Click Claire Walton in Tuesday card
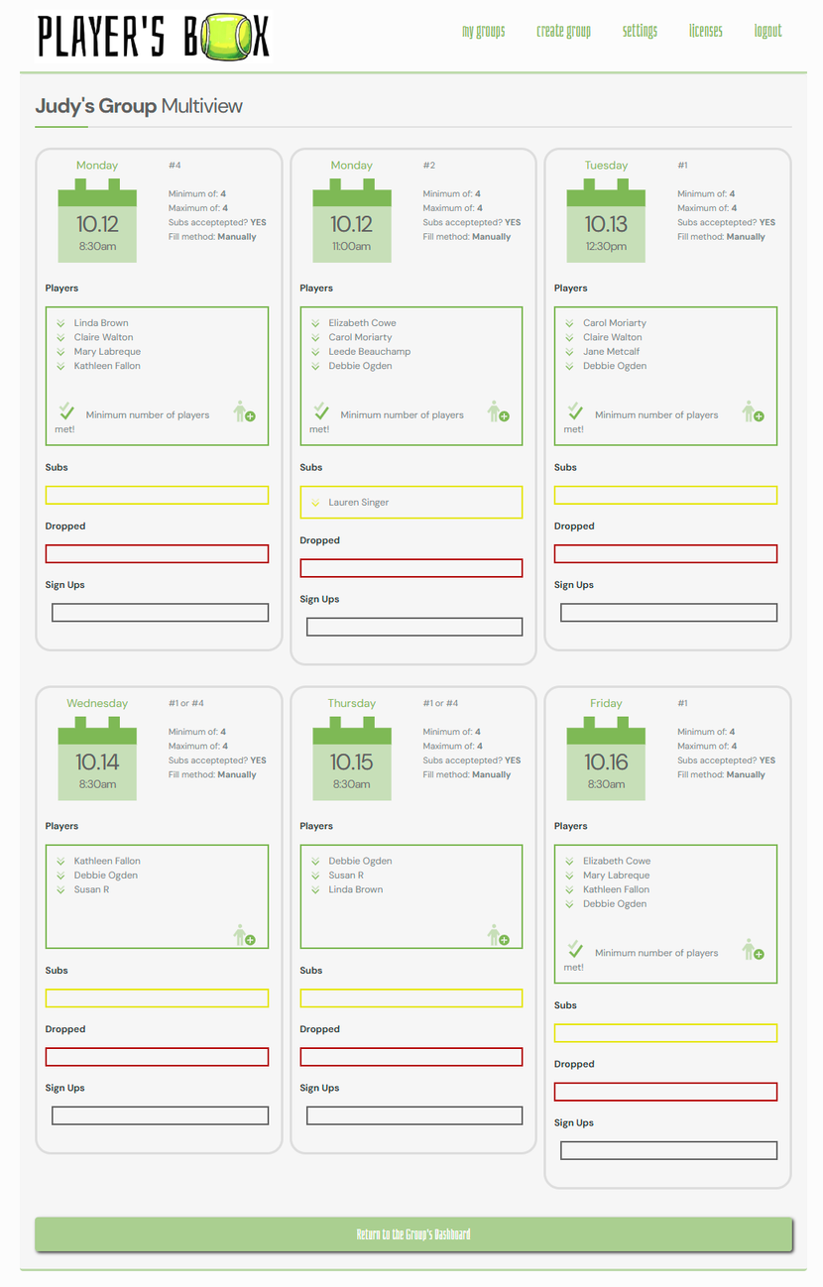 (613, 337)
